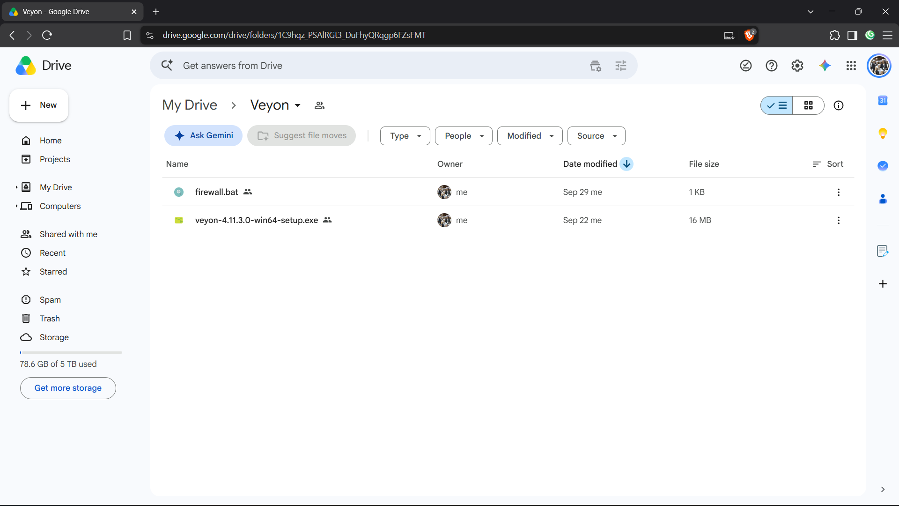Open the Drive logo home link
The height and width of the screenshot is (506, 899).
[44, 66]
